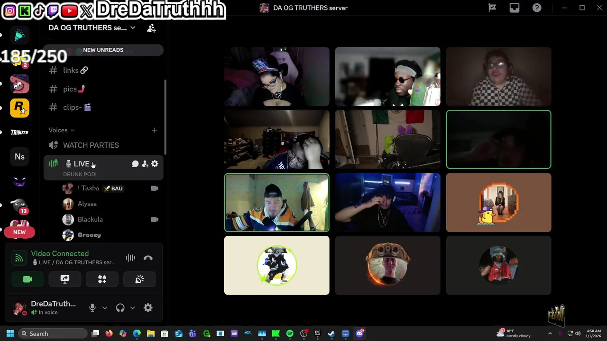Deafen with the headphones icon
Image resolution: width=607 pixels, height=341 pixels.
pos(120,308)
